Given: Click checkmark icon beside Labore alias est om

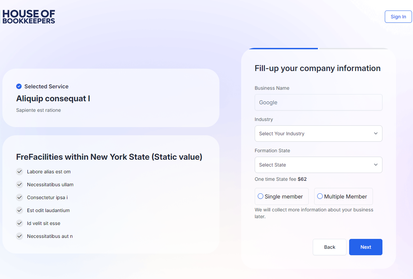Looking at the screenshot, I should pos(20,172).
